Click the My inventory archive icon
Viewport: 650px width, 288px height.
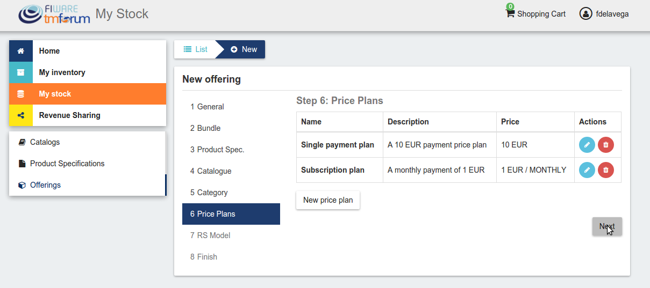tap(21, 72)
